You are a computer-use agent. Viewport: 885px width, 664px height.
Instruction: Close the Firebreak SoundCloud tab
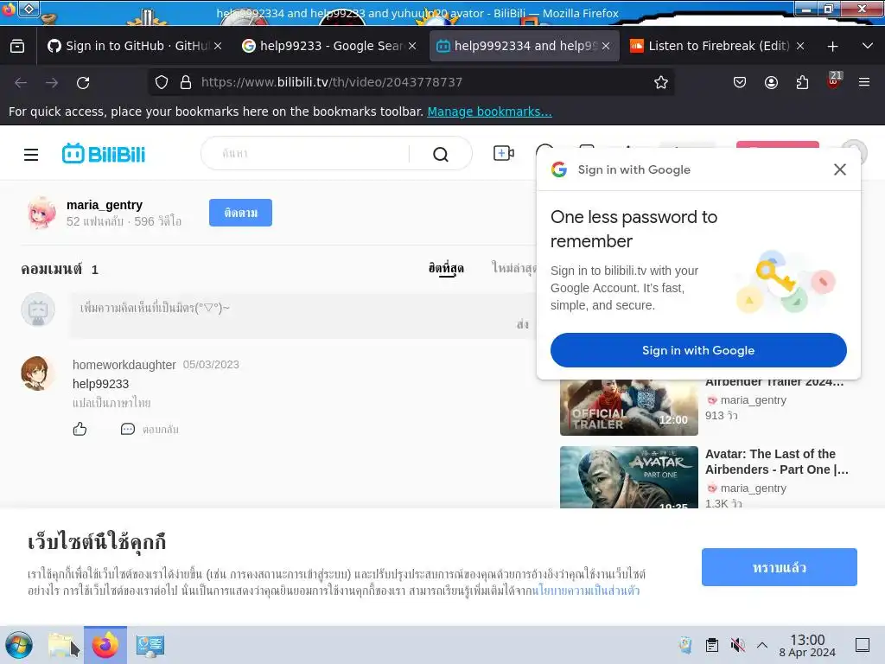[799, 46]
